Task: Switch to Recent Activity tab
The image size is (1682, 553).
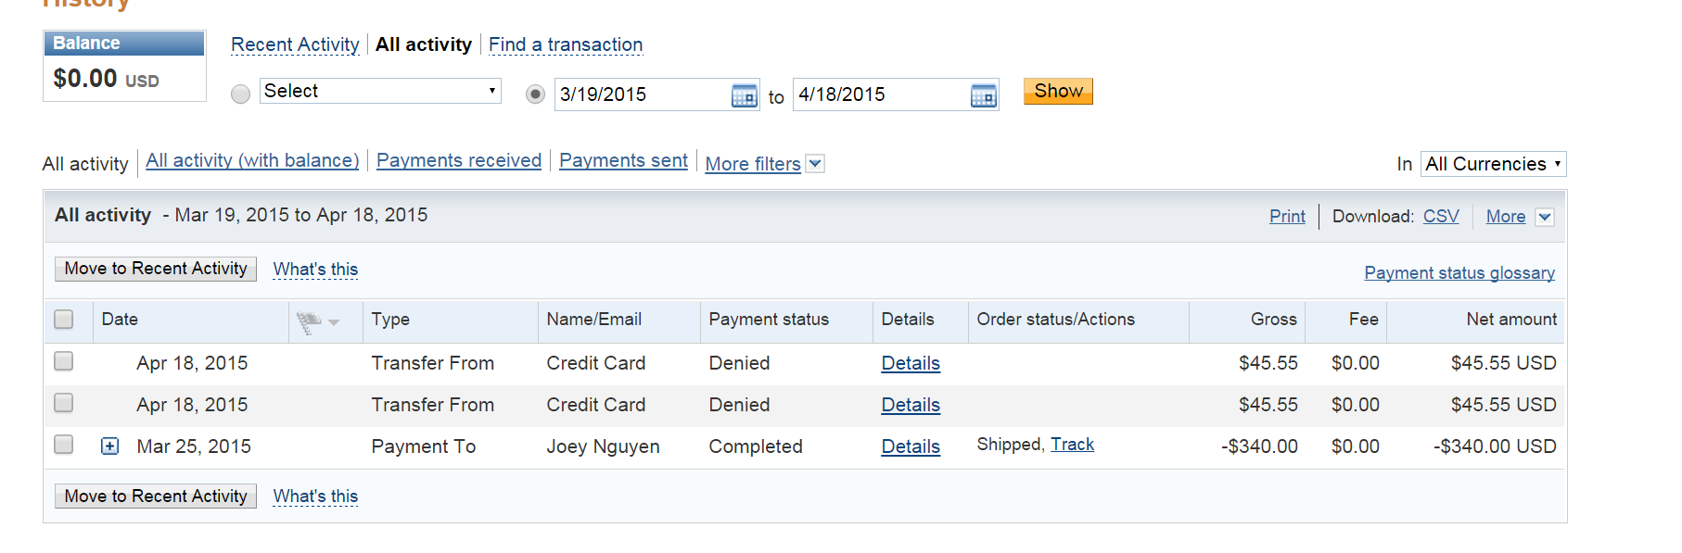Action: tap(295, 44)
